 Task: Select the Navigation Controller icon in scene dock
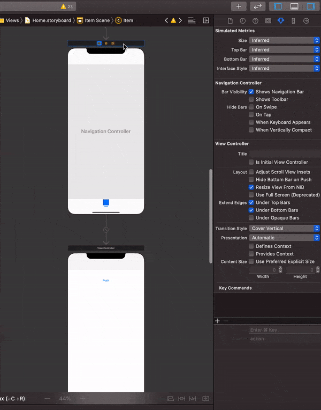click(99, 43)
